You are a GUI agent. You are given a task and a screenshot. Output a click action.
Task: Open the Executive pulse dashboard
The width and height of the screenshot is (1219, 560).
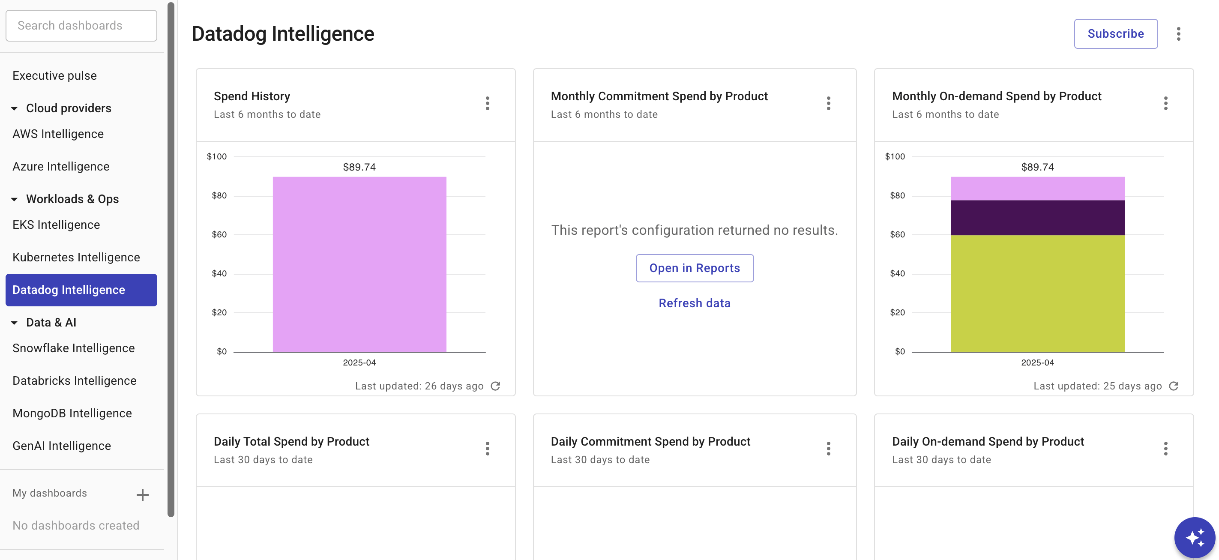coord(54,75)
